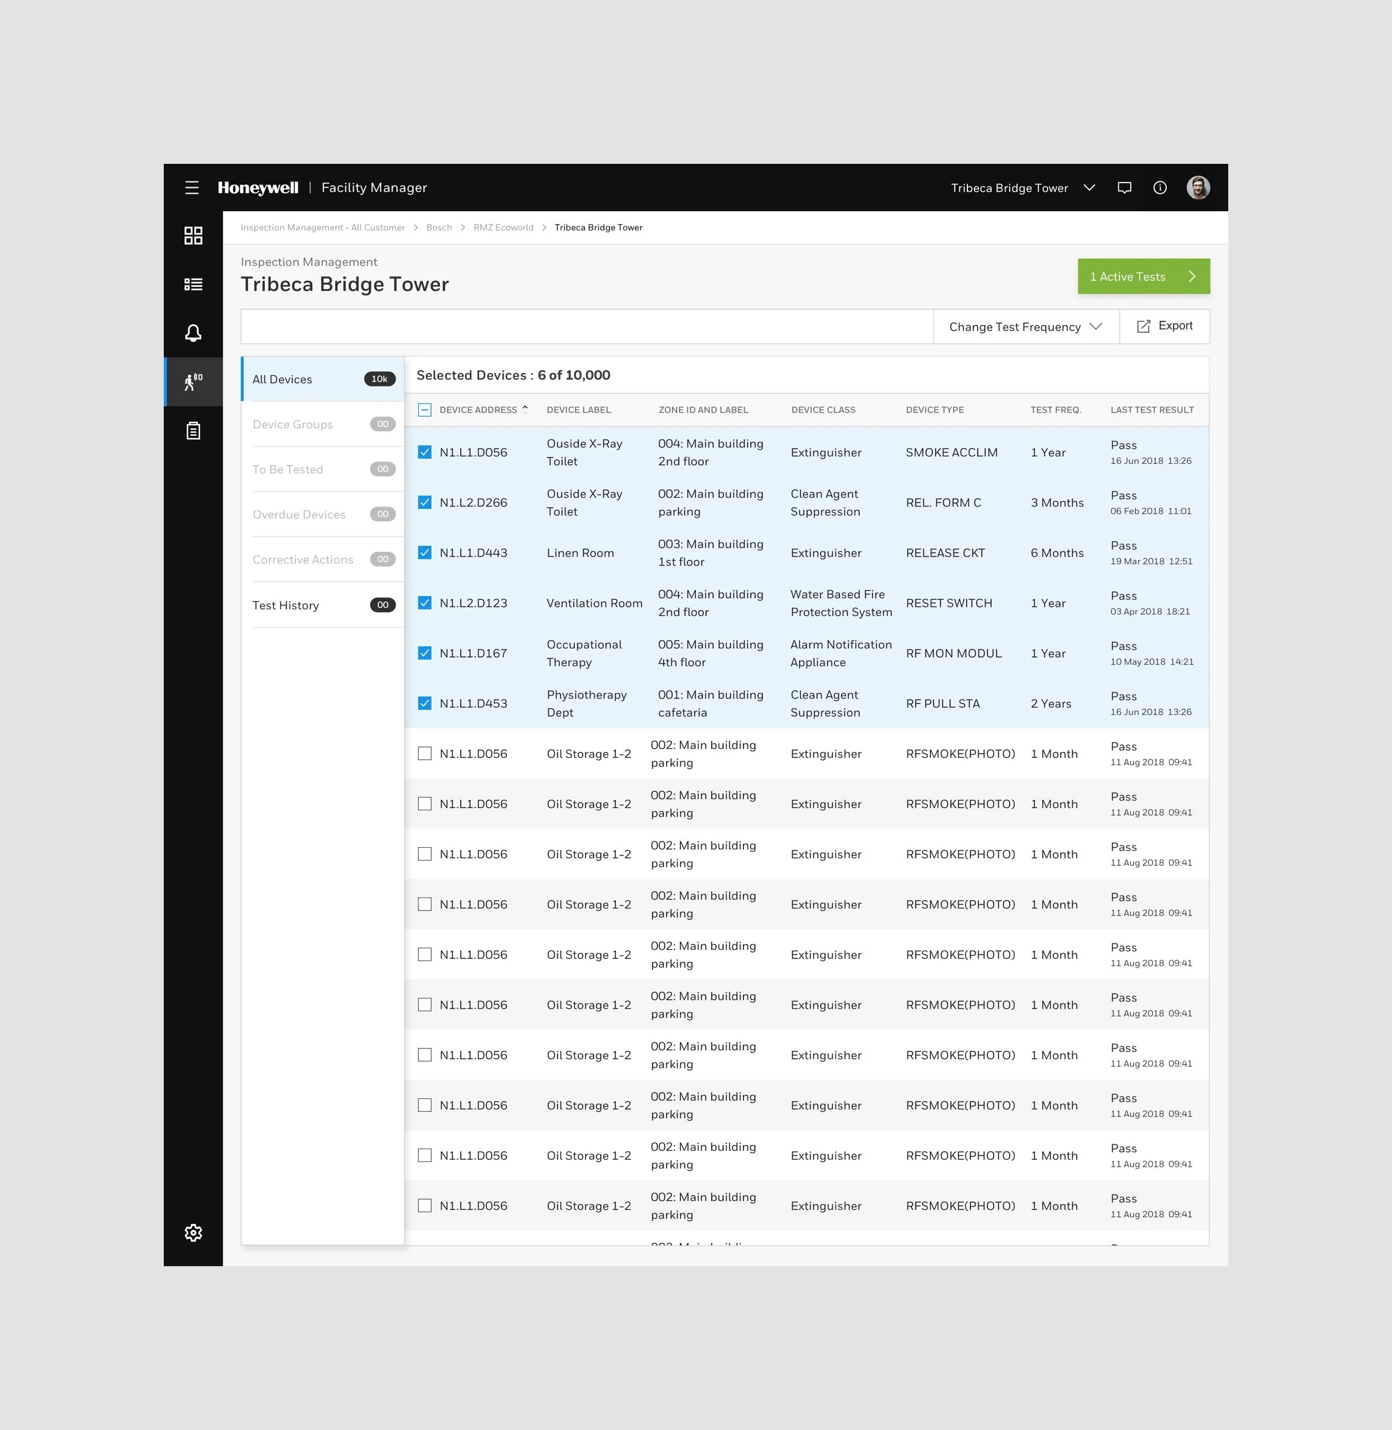1392x1430 pixels.
Task: Click the Physiotherapy Dept device label
Action: (x=586, y=704)
